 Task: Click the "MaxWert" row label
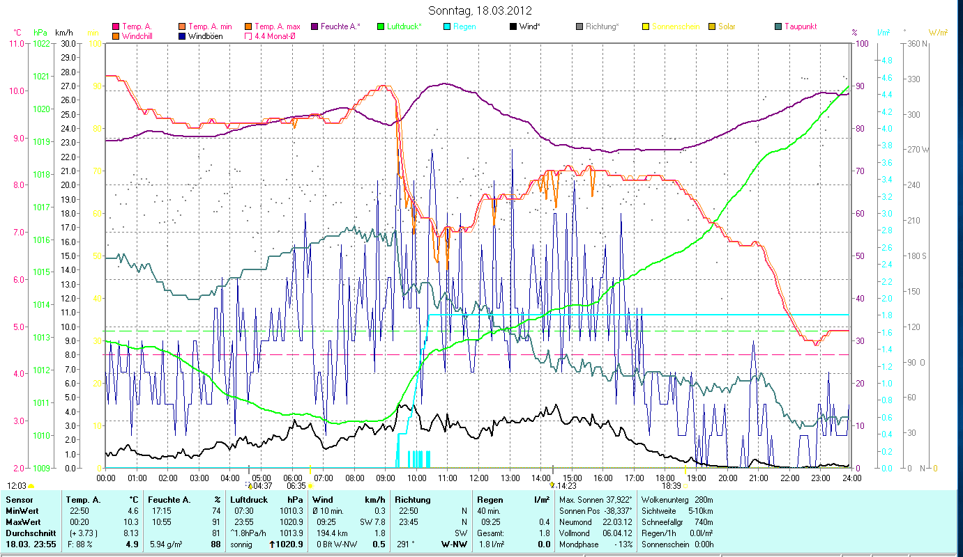pos(22,522)
